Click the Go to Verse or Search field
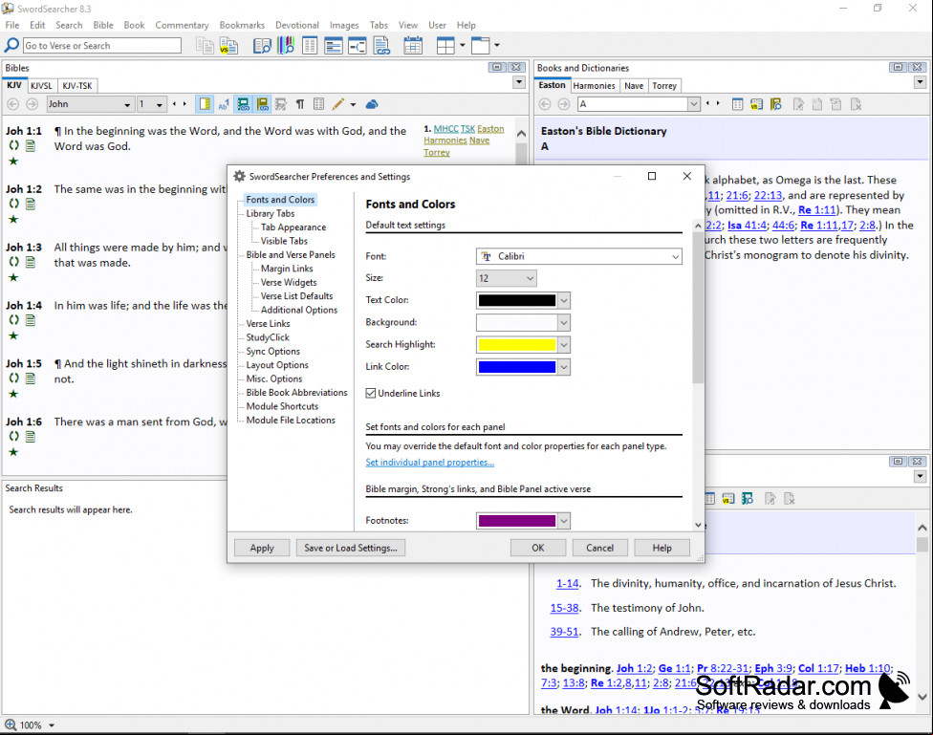 [101, 45]
